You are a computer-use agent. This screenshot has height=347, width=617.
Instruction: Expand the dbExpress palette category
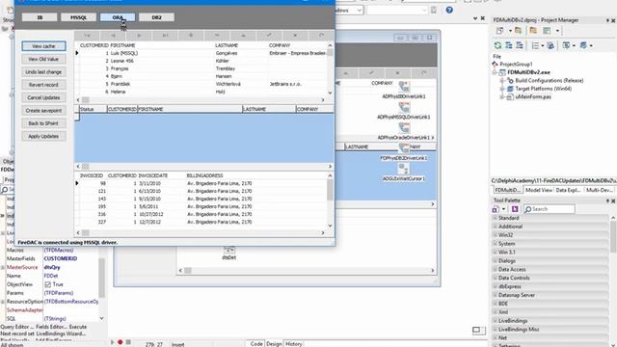pos(495,287)
